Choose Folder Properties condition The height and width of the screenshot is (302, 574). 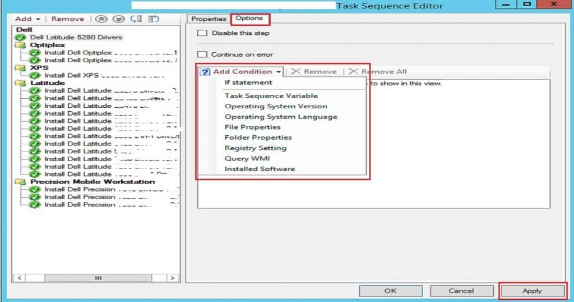click(258, 138)
